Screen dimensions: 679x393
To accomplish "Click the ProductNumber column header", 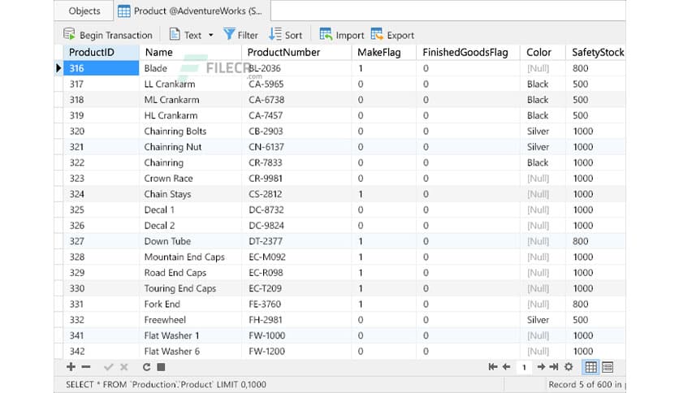I will click(296, 52).
